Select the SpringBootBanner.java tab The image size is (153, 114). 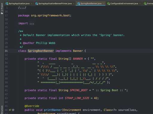point(91,4)
